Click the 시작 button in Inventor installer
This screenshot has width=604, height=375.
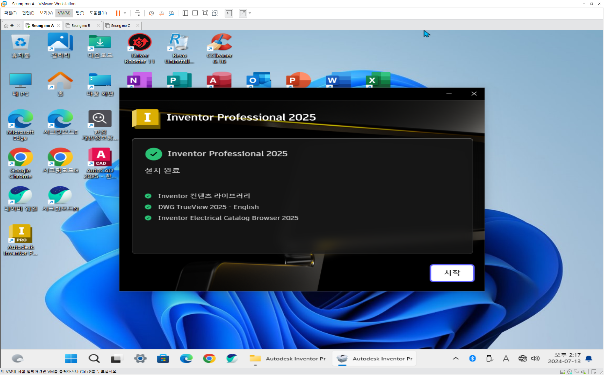coord(452,273)
